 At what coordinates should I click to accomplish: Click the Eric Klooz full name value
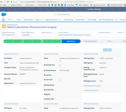click(23, 108)
